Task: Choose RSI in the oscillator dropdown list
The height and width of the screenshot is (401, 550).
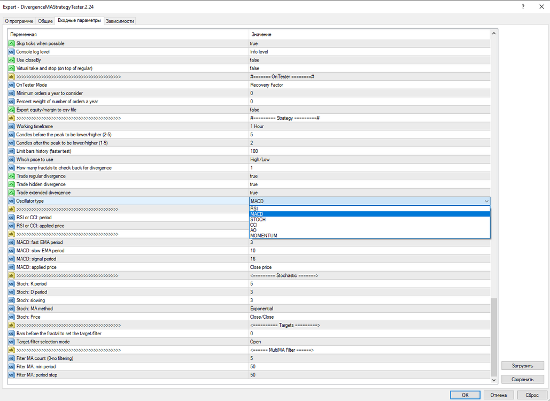Action: 370,209
